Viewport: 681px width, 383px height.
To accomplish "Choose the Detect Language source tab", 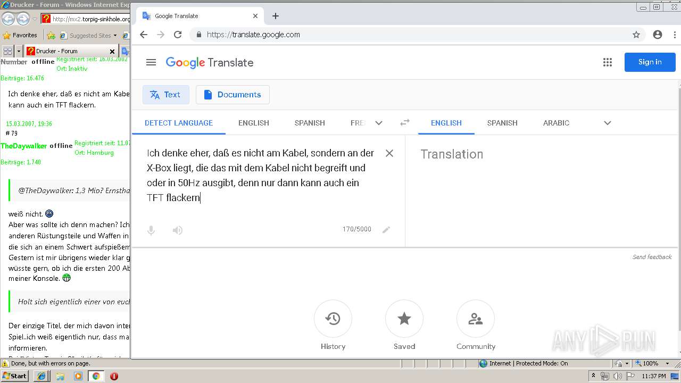I will (179, 123).
